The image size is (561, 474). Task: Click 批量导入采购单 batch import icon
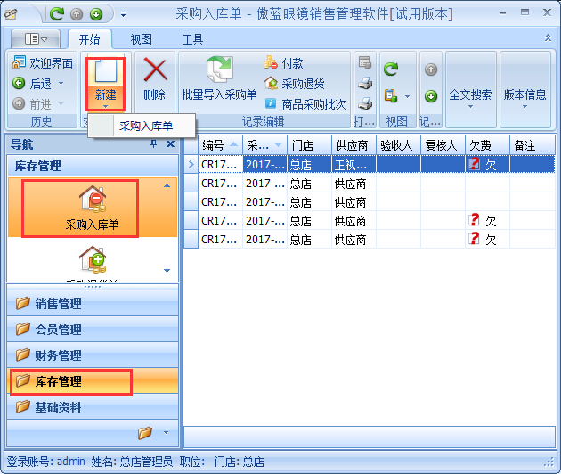pyautogui.click(x=219, y=79)
